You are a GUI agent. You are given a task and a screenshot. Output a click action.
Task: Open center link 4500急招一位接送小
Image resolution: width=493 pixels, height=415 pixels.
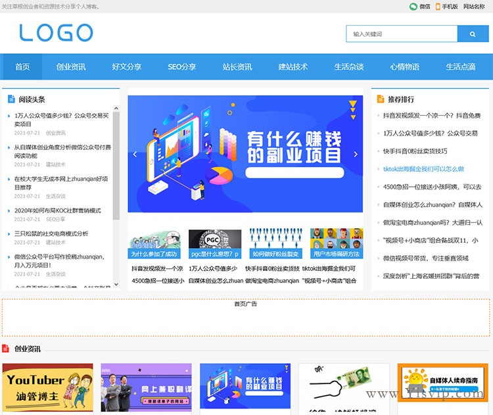pos(158,280)
